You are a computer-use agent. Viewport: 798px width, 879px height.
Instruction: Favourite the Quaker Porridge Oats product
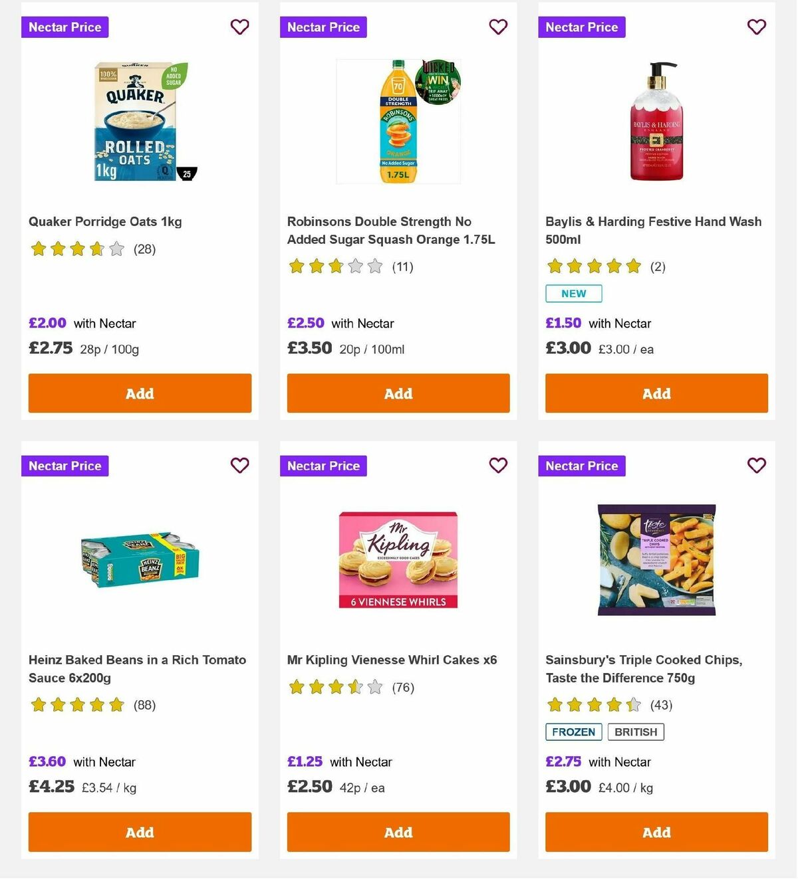pyautogui.click(x=239, y=27)
